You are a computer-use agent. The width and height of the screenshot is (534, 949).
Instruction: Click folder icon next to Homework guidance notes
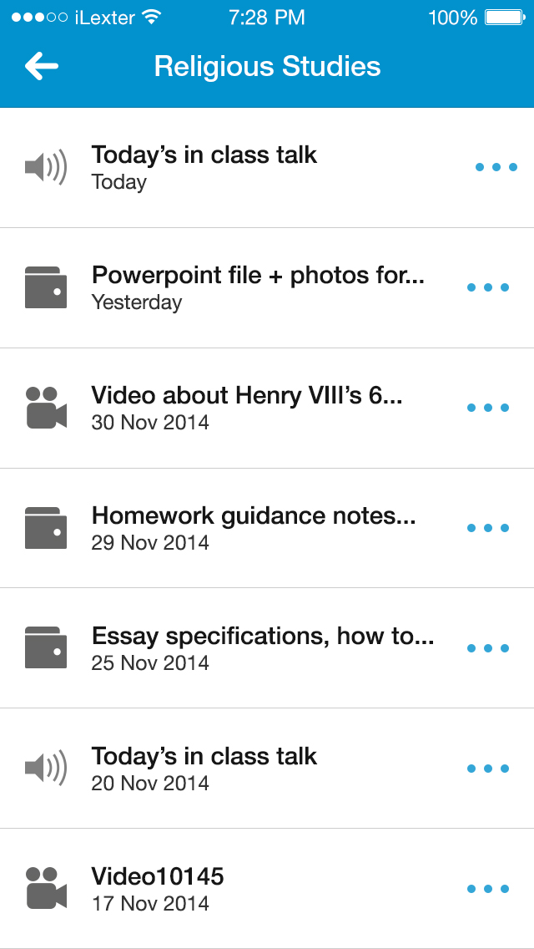pyautogui.click(x=46, y=528)
